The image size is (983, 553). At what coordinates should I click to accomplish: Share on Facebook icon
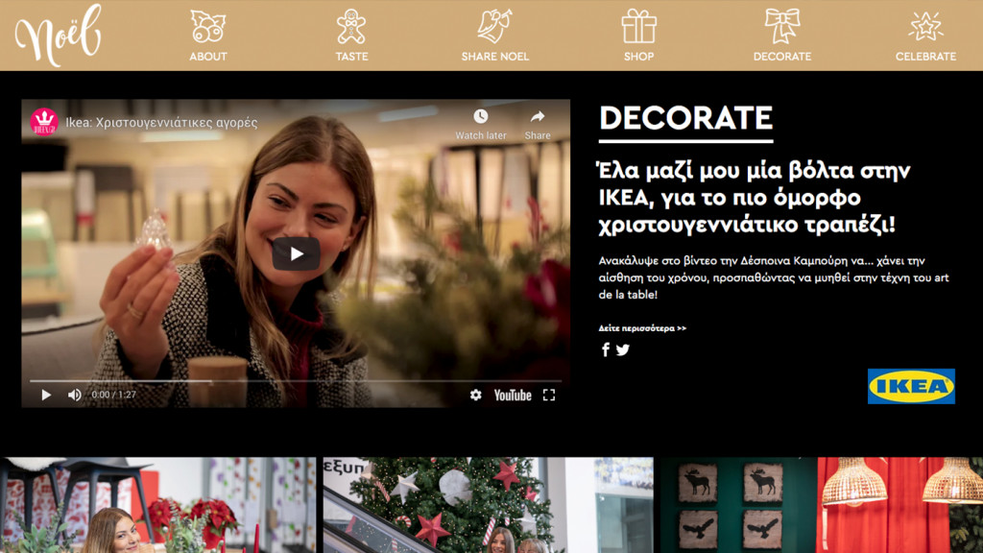(x=606, y=349)
